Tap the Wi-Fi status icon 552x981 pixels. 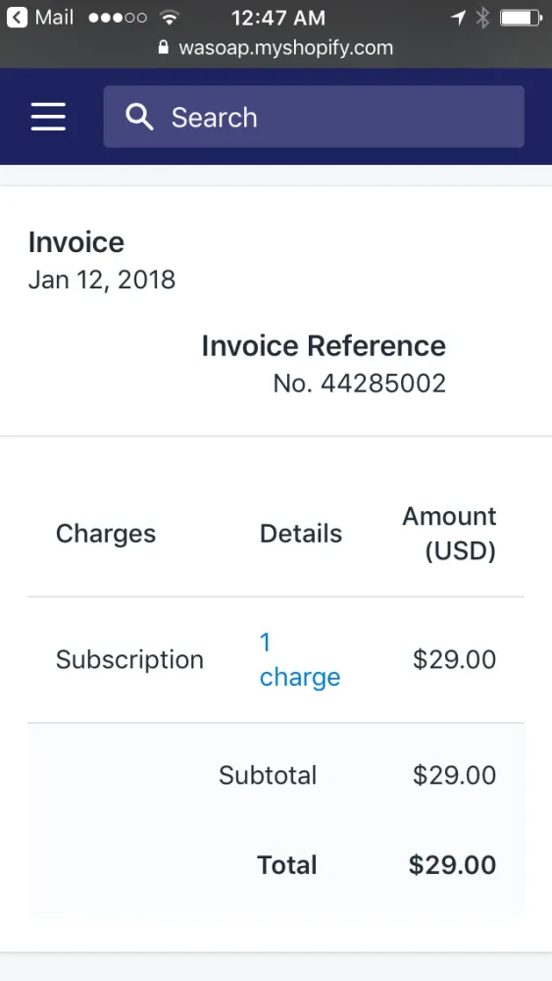[x=170, y=18]
